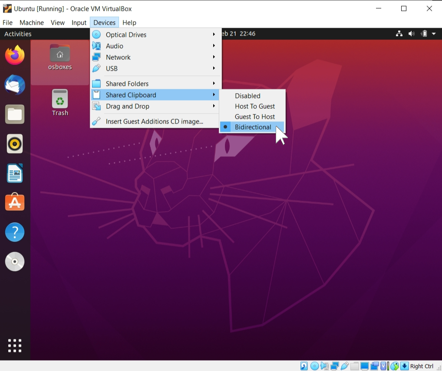Viewport: 442px width, 371px height.
Task: Show Applications grid in the dock
Action: click(x=15, y=345)
